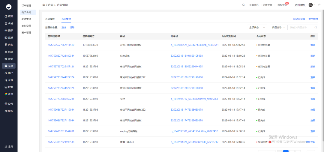
Task: Open signing task ID 1647597937025157121
Action: 61,67
